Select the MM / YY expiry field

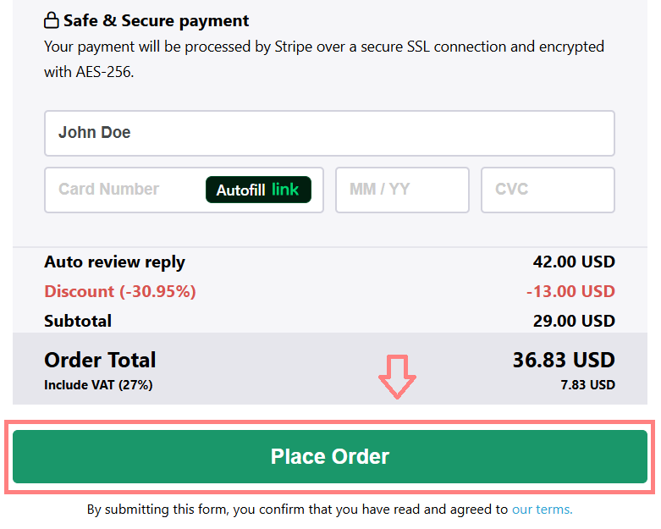pyautogui.click(x=402, y=190)
